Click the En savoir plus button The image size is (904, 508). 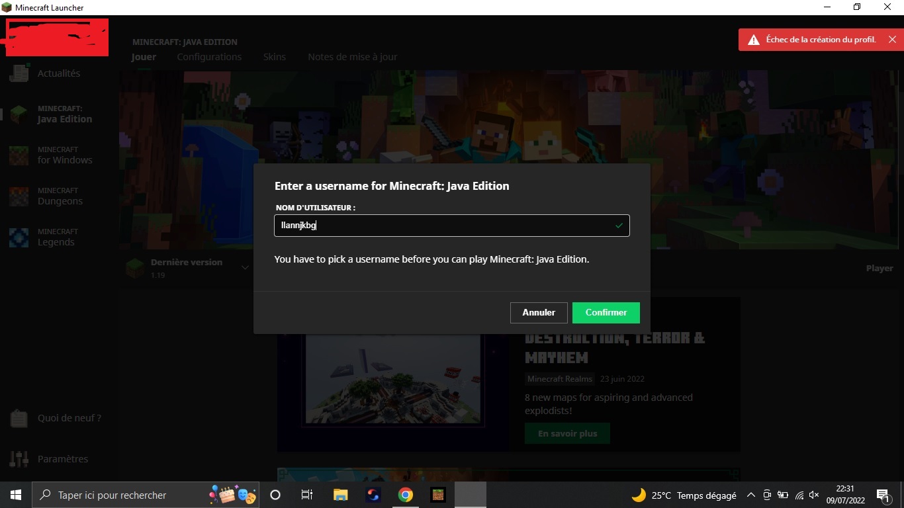(x=567, y=434)
